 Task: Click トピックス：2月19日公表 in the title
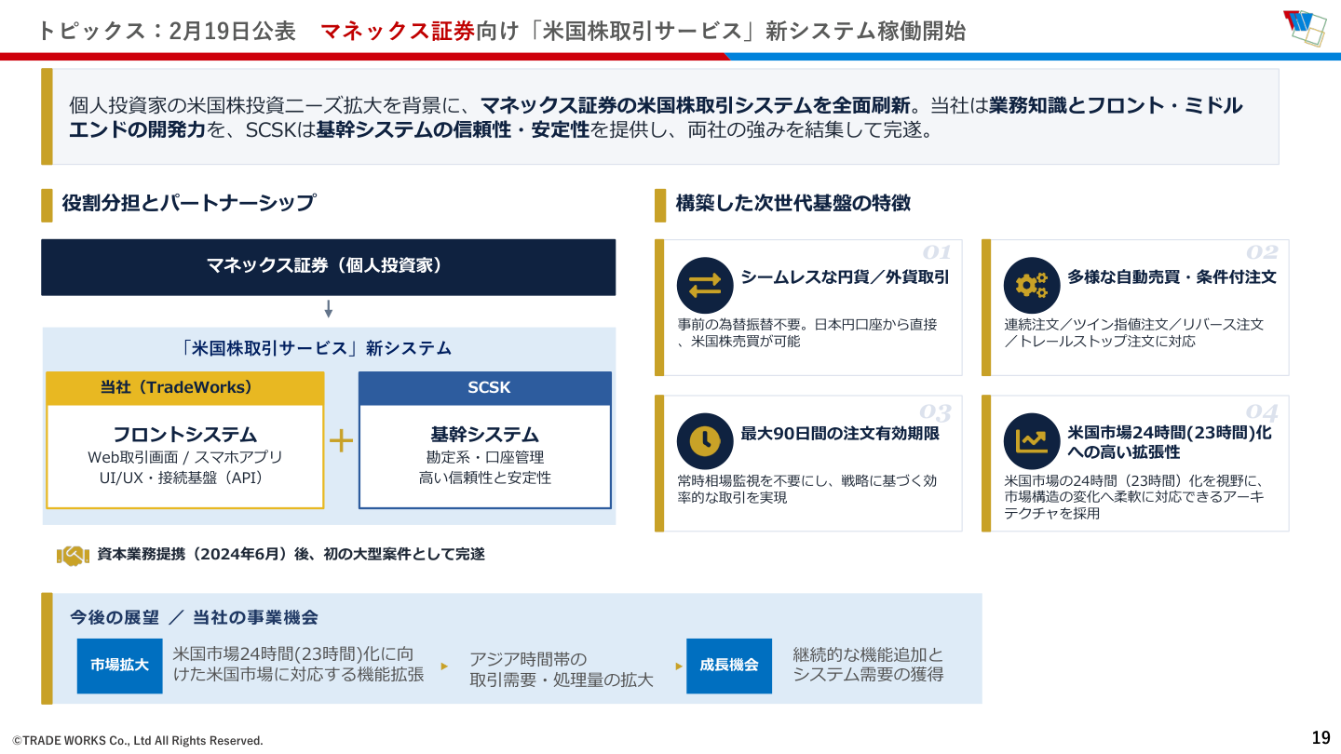pos(167,32)
